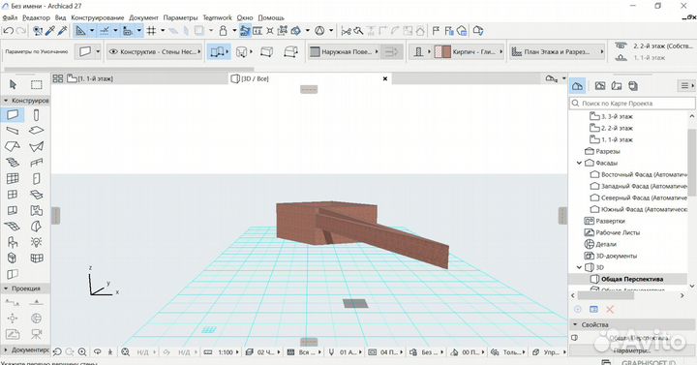The height and width of the screenshot is (365, 697).
Task: Select the Window tool
Action: click(13, 195)
